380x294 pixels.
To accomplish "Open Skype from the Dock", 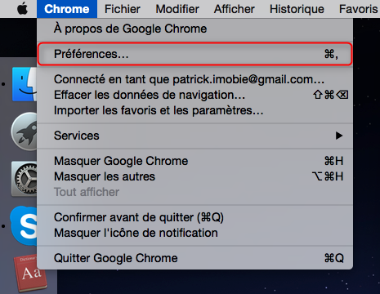I will [24, 226].
